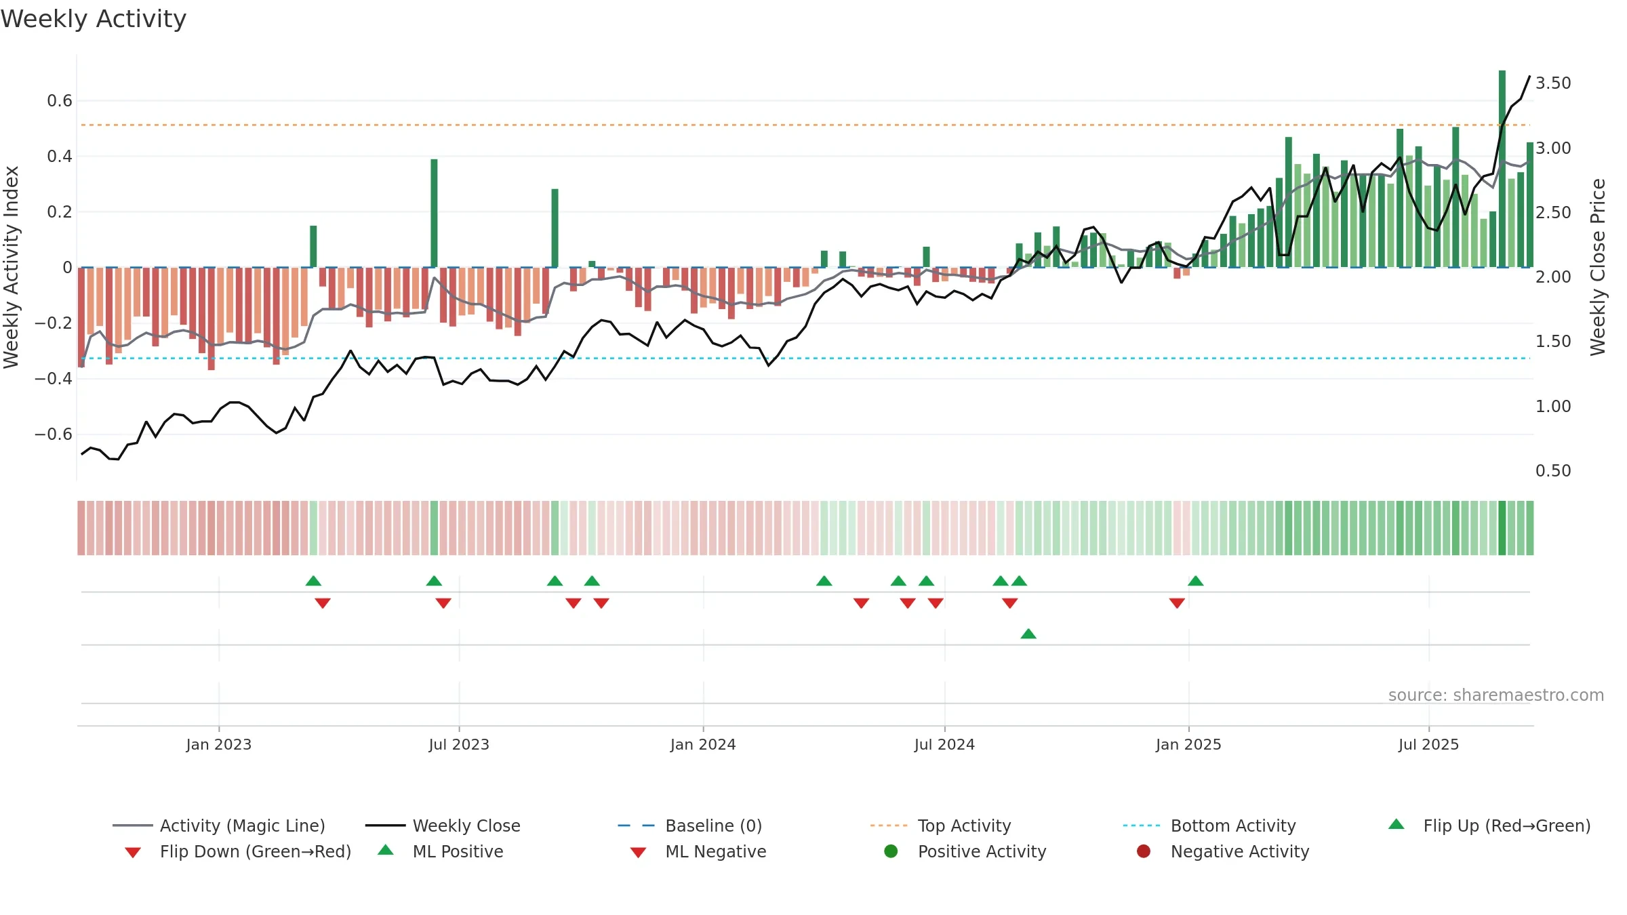This screenshot has width=1627, height=915.
Task: Toggle the Weekly Close legend entry
Action: point(443,826)
